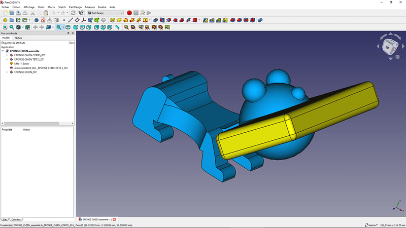Select M4x11-Screw in model tree

click(x=22, y=64)
